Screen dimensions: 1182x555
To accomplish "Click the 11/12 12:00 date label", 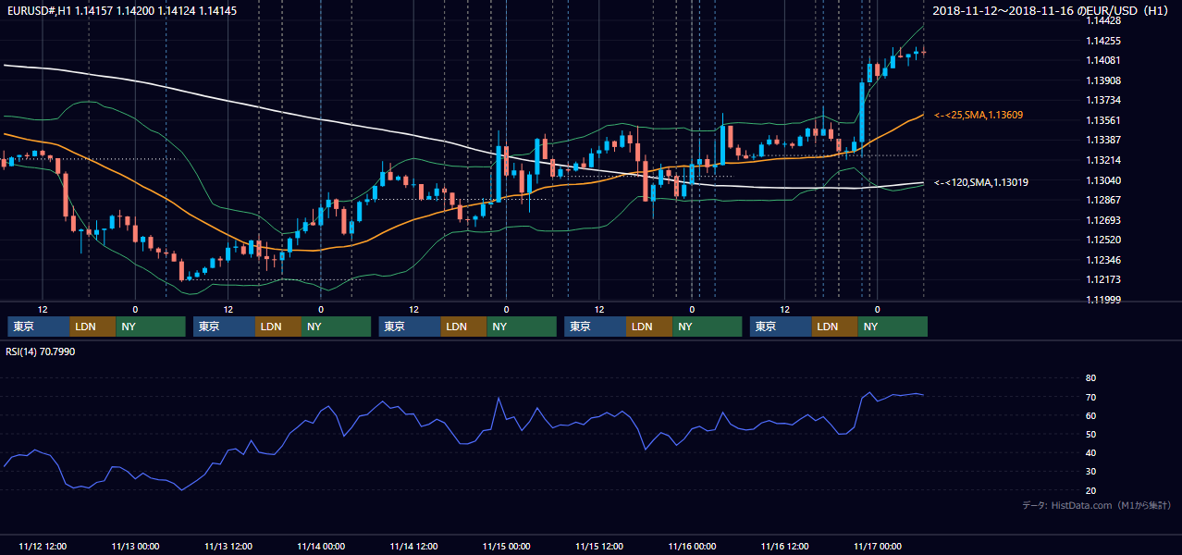I will 43,546.
